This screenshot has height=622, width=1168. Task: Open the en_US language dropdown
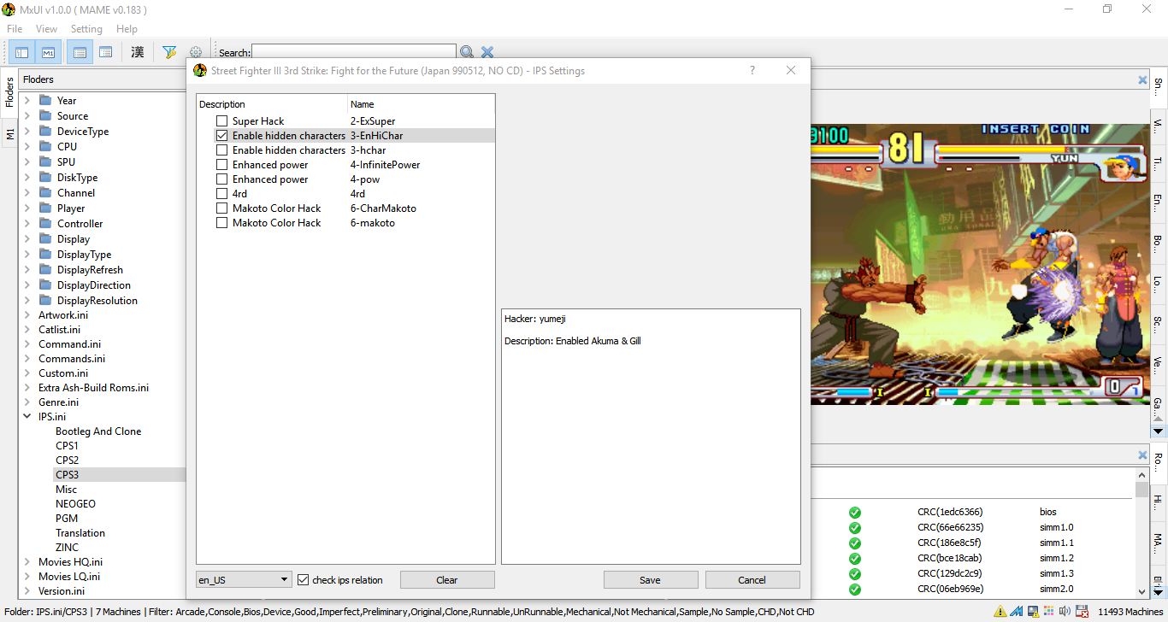[x=244, y=580]
